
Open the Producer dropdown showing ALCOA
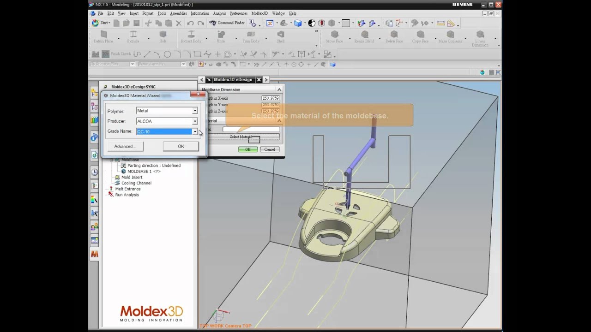[x=195, y=121]
